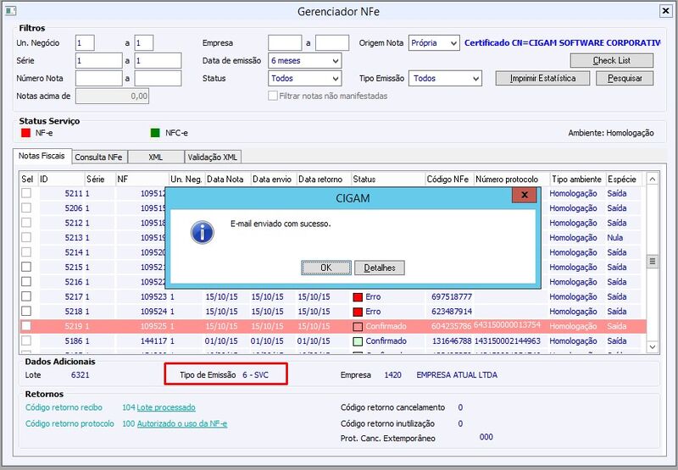Click OK in the CIGAM dialog
This screenshot has width=678, height=470.
click(x=326, y=268)
